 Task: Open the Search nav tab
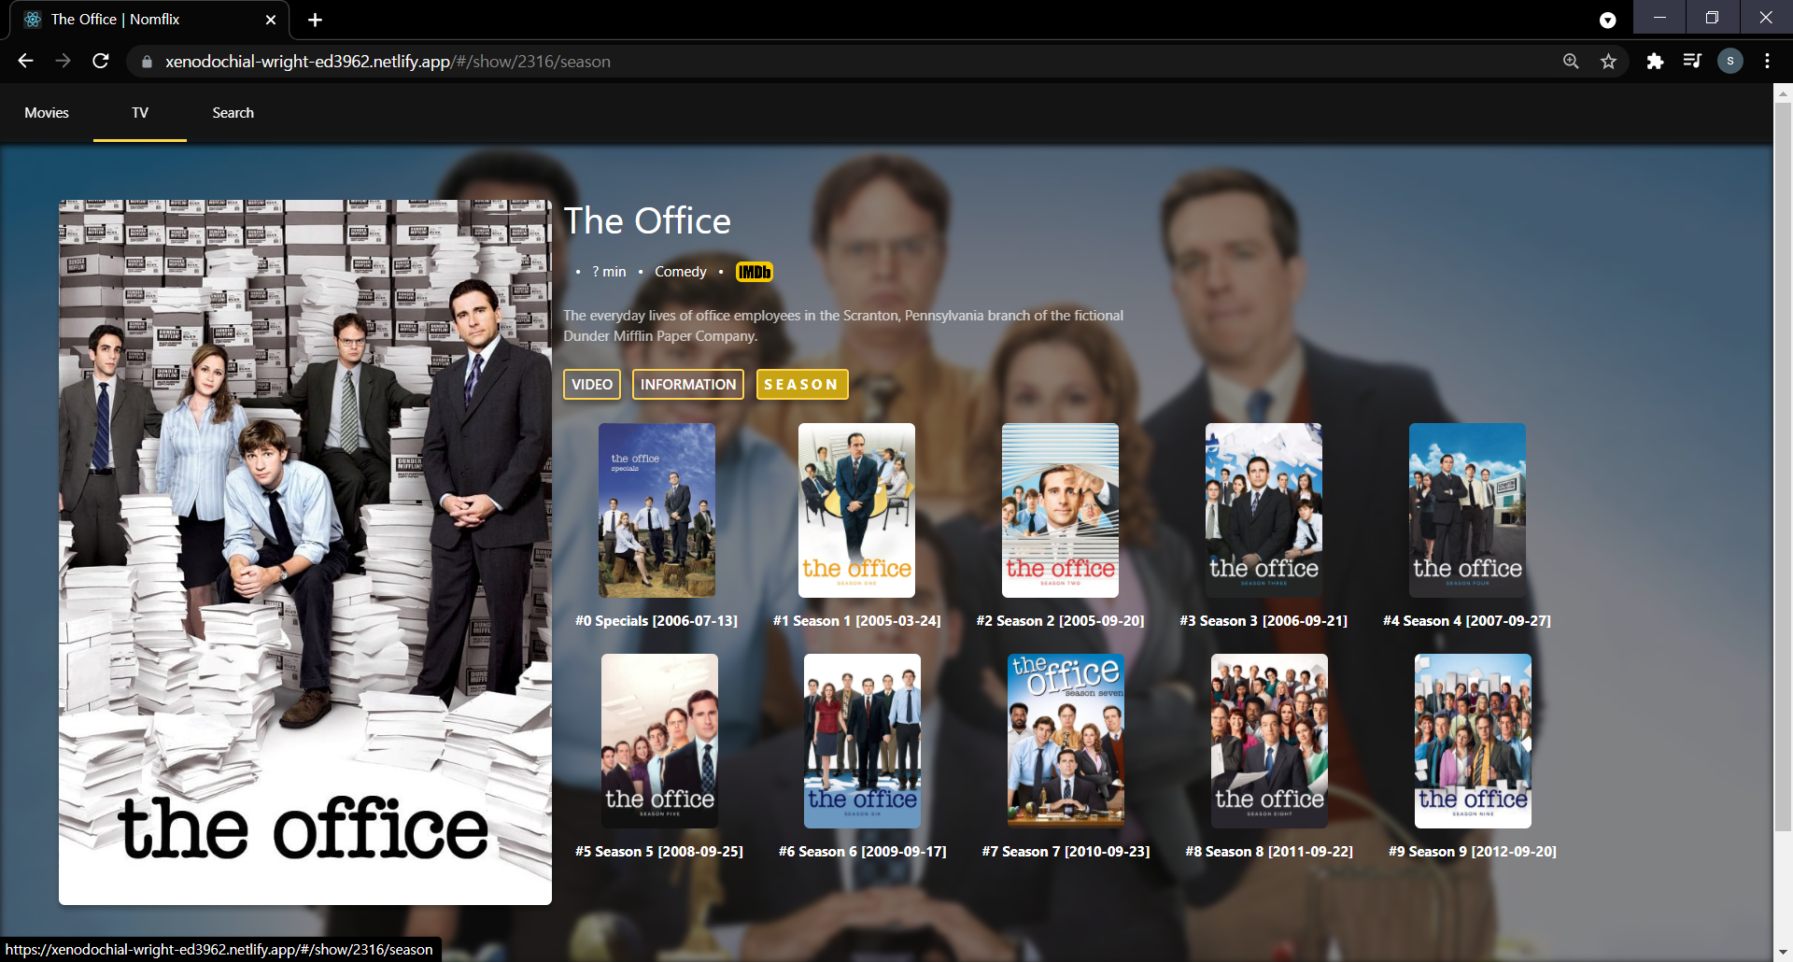[x=233, y=113]
